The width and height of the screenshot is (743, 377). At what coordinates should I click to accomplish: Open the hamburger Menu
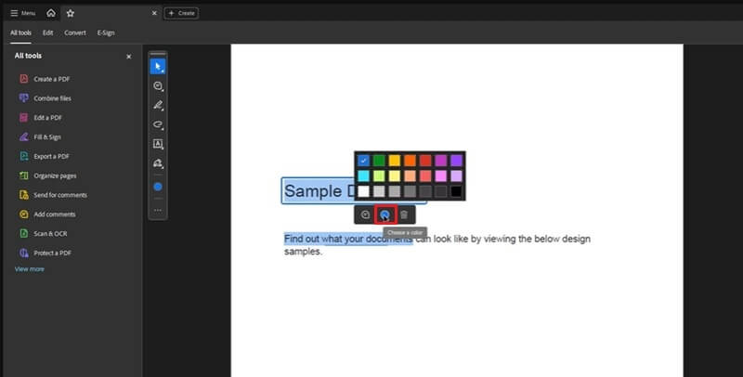[x=22, y=13]
